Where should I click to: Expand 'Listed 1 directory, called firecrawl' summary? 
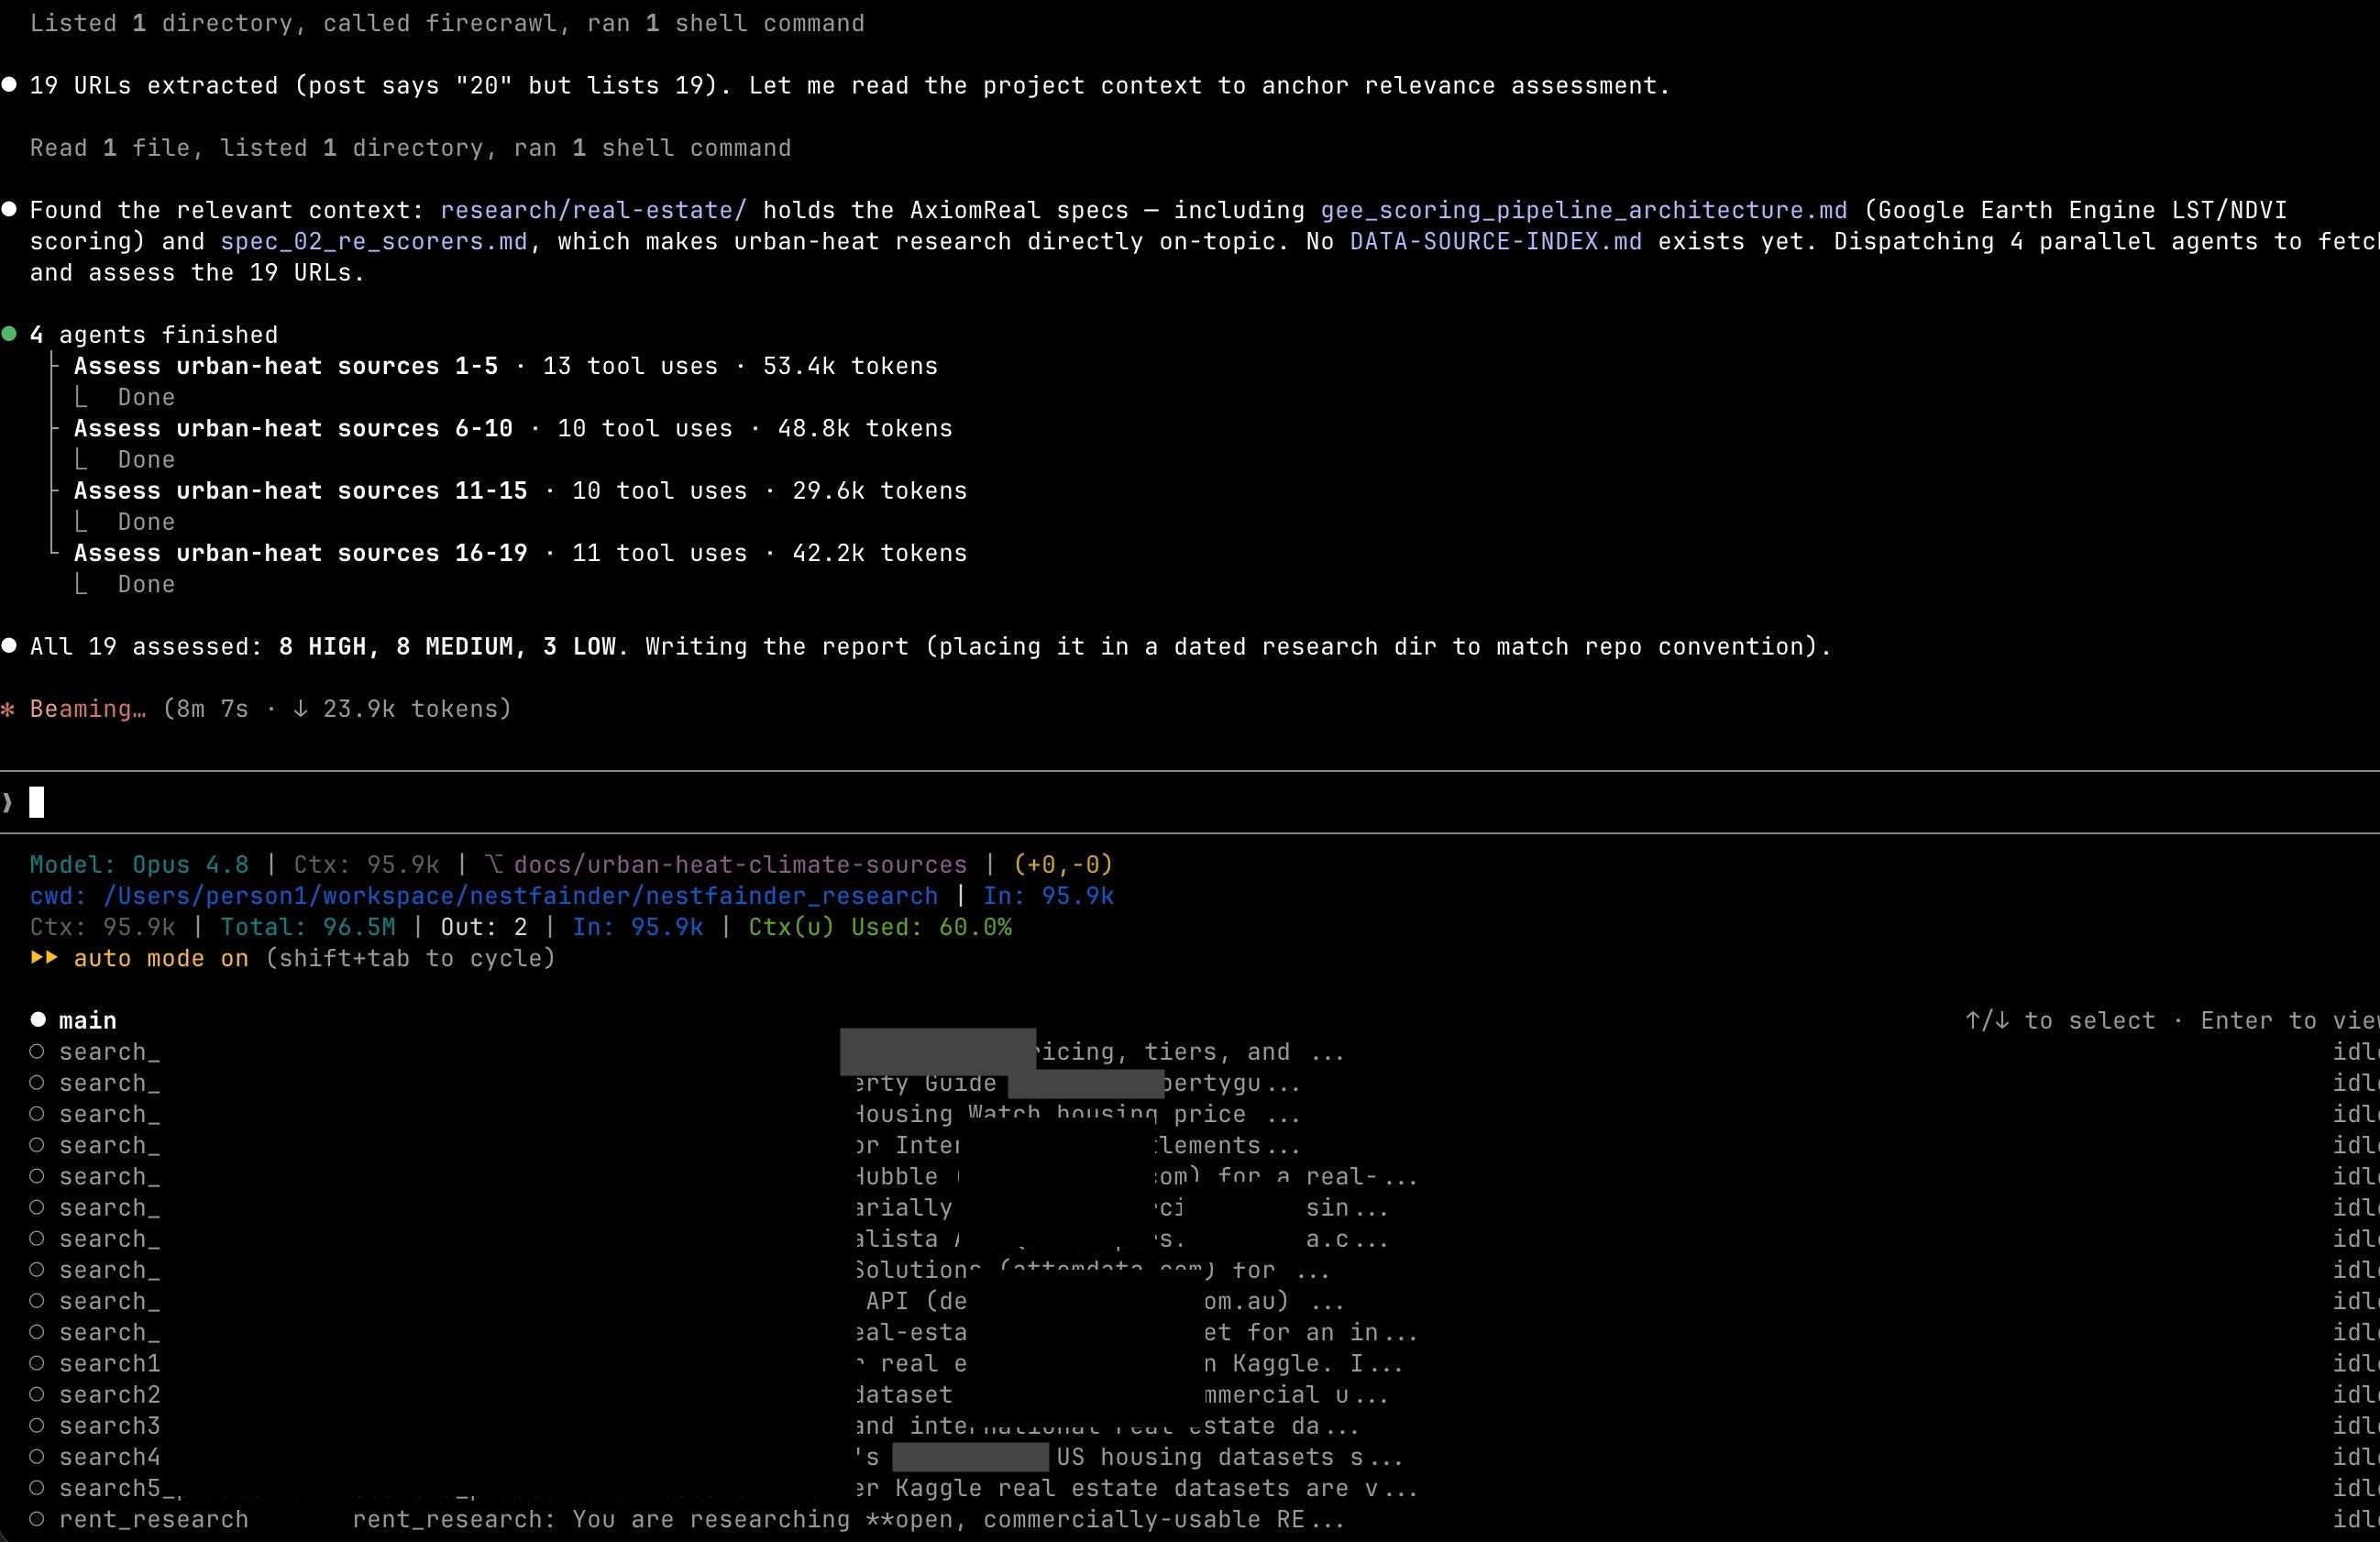[x=447, y=23]
